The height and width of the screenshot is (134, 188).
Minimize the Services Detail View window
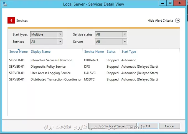162,3
